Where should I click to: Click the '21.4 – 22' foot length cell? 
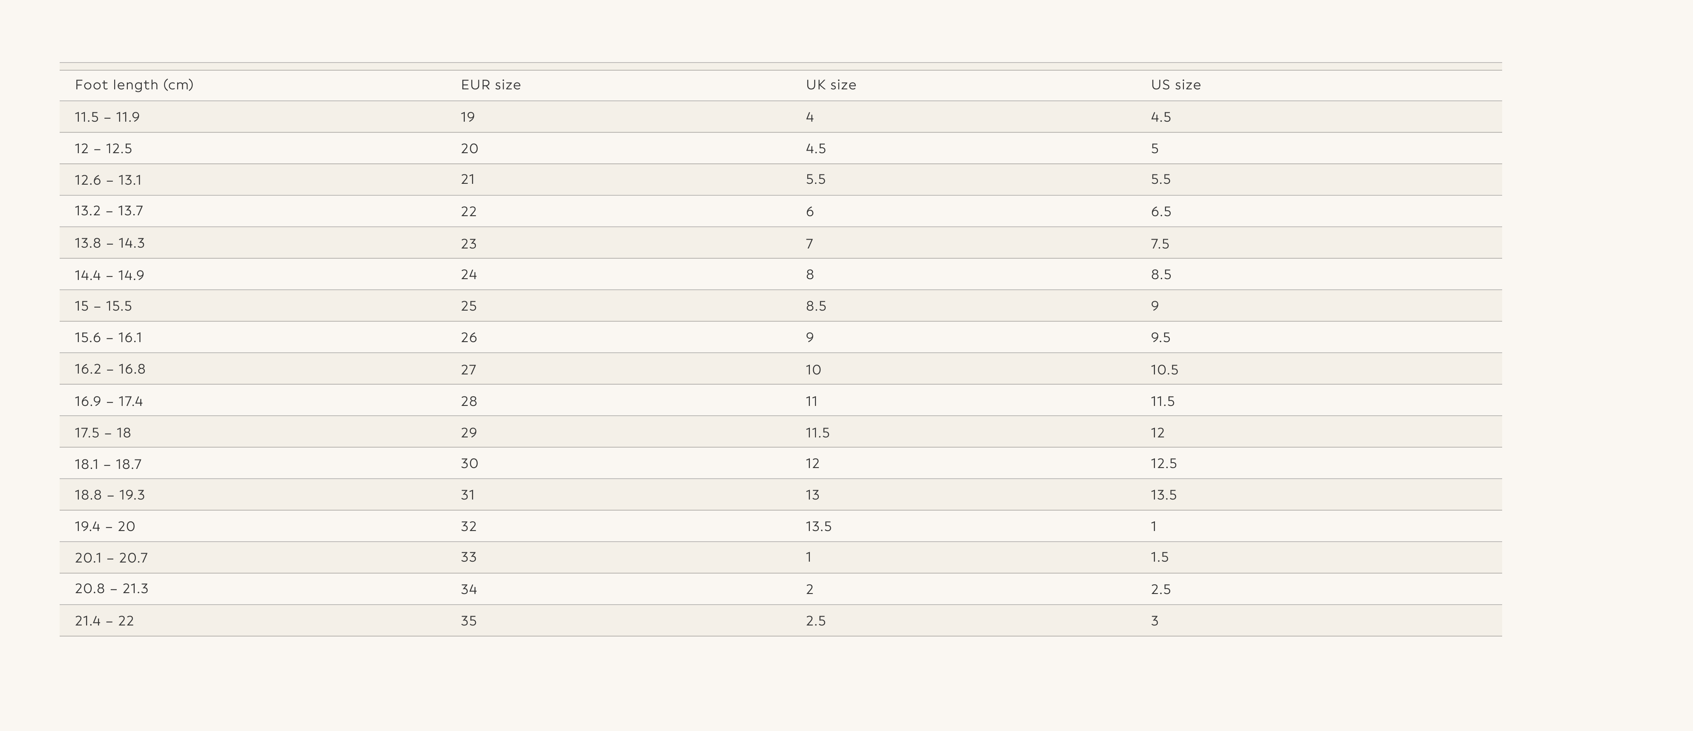[104, 621]
